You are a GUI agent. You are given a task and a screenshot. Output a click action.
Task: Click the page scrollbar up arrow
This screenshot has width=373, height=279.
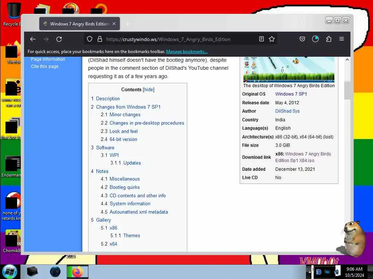click(x=347, y=60)
